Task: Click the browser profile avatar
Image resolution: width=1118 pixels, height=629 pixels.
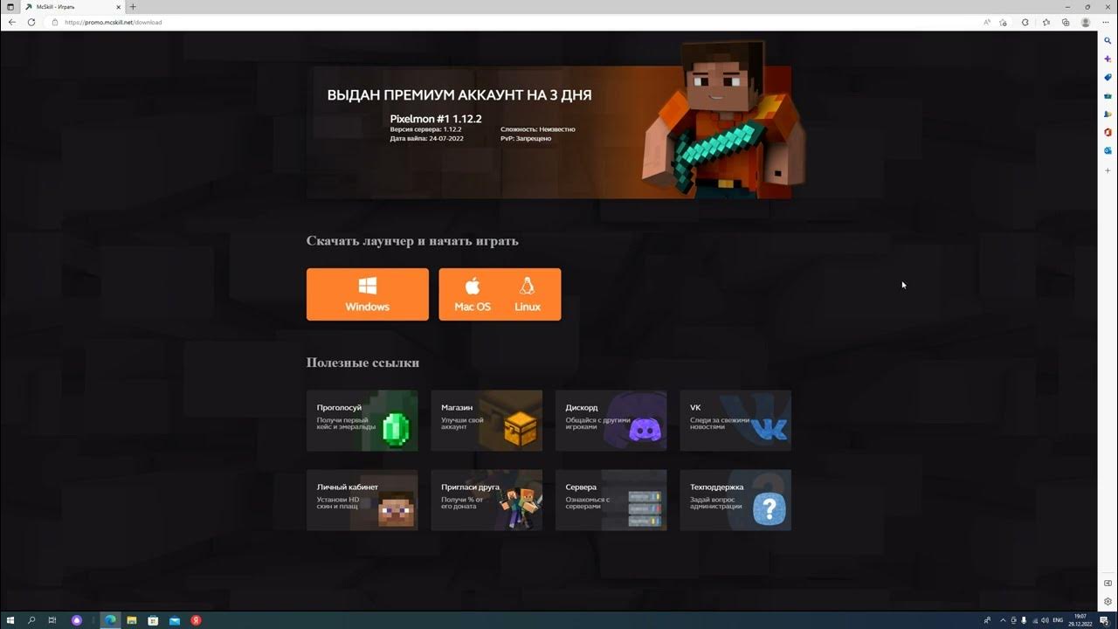Action: click(x=1086, y=22)
